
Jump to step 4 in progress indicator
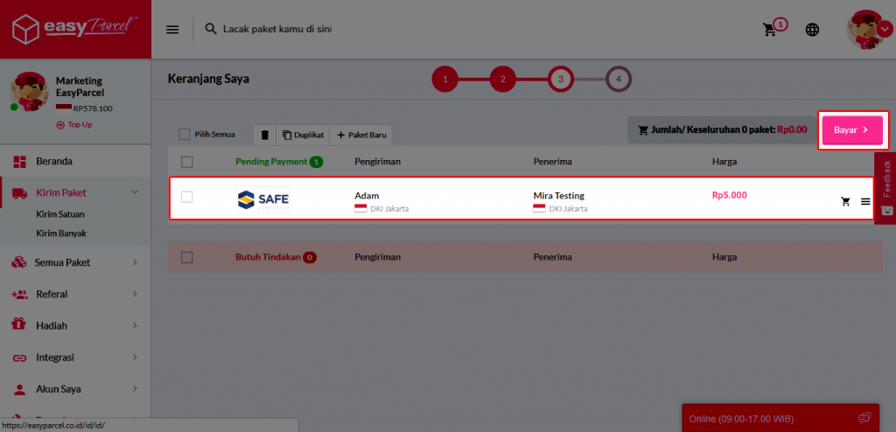click(x=619, y=80)
